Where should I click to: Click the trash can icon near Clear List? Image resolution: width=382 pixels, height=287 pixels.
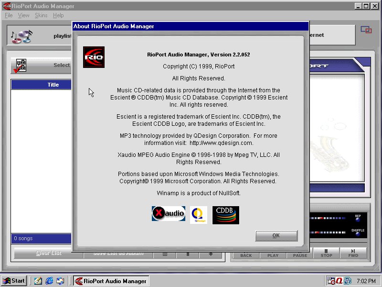coord(164,254)
